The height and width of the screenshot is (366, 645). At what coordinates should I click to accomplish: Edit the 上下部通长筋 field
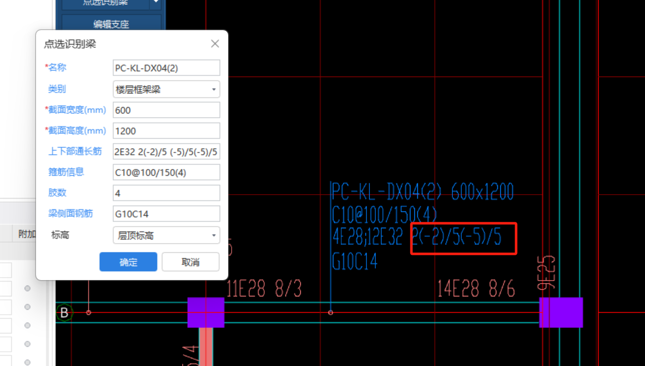tap(166, 152)
